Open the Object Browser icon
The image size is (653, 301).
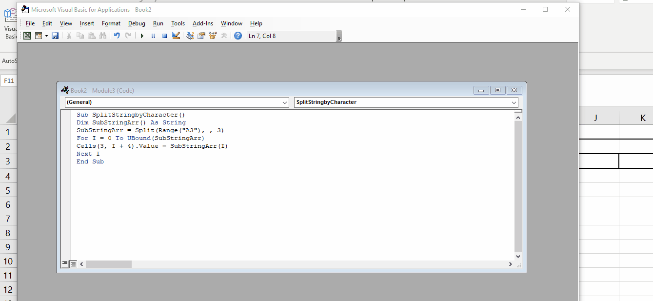(212, 35)
